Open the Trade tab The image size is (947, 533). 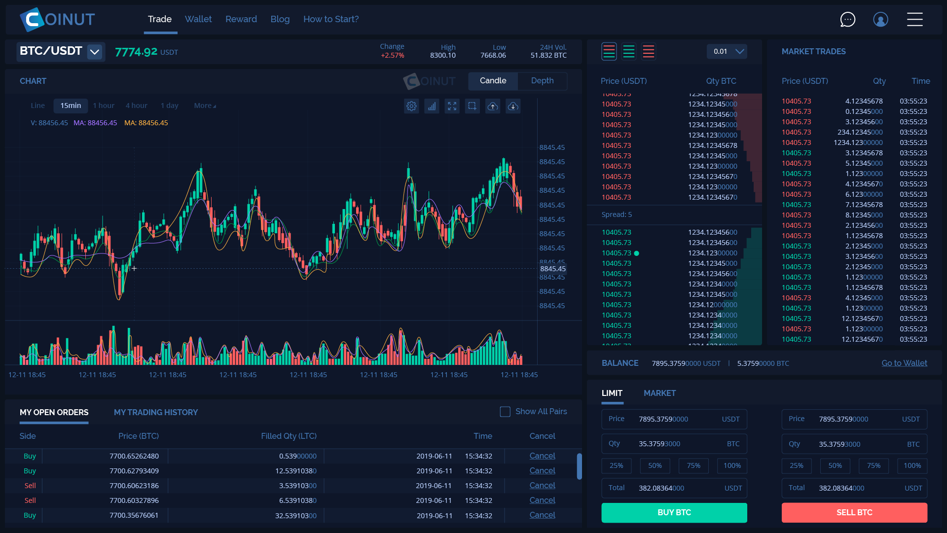click(x=160, y=19)
